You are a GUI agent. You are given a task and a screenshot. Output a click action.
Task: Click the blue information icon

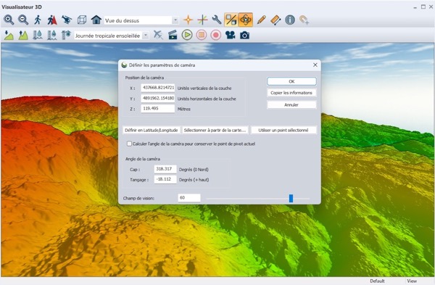point(290,20)
